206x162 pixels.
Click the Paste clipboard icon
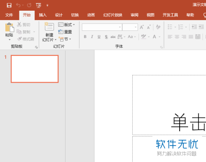pyautogui.click(x=9, y=28)
